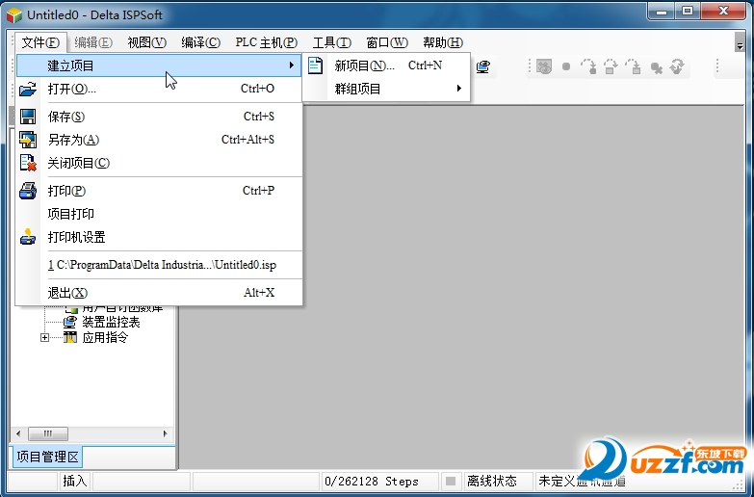This screenshot has height=497, width=754.
Task: Click the round breakpoint dot toolbar icon
Action: [566, 66]
